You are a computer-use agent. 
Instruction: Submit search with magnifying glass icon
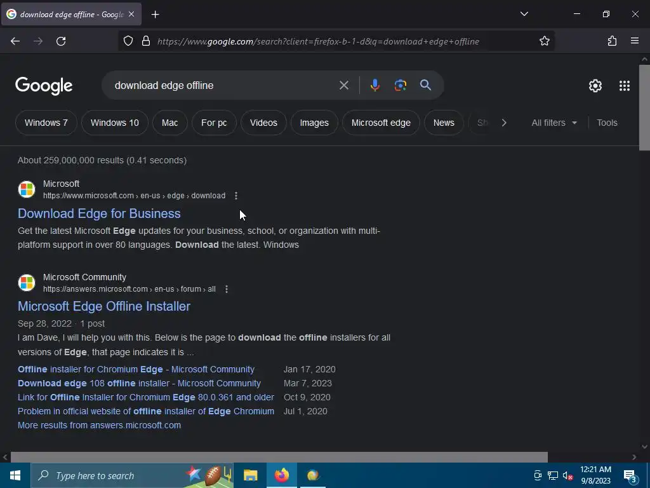click(425, 85)
